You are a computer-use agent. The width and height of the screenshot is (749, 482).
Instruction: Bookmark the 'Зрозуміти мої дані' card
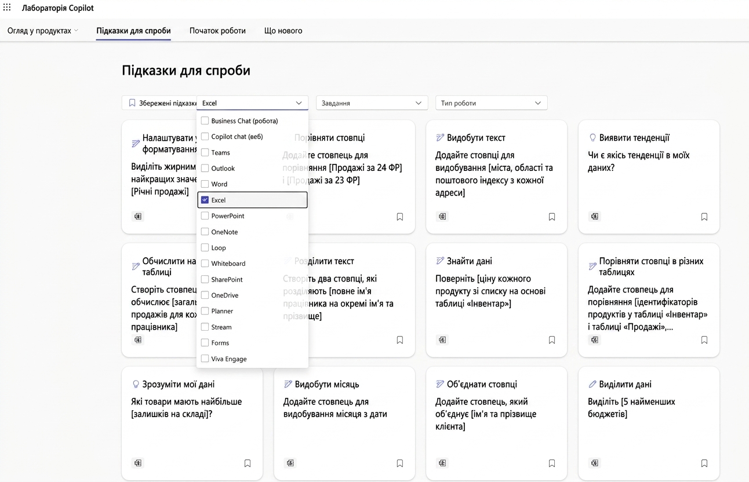pyautogui.click(x=248, y=463)
